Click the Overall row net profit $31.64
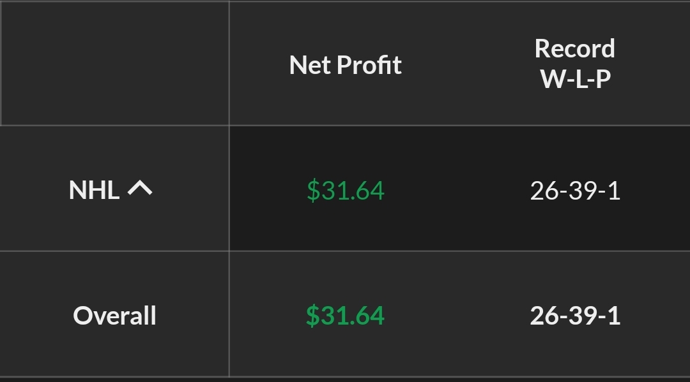Image resolution: width=690 pixels, height=382 pixels. [346, 316]
